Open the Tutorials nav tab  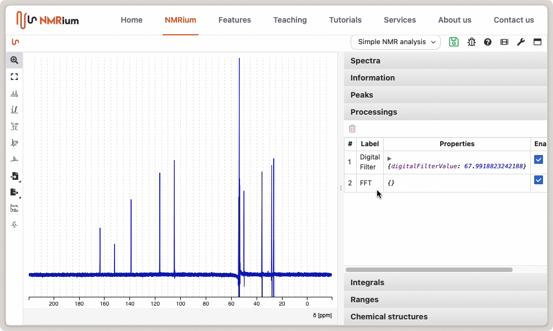[345, 20]
